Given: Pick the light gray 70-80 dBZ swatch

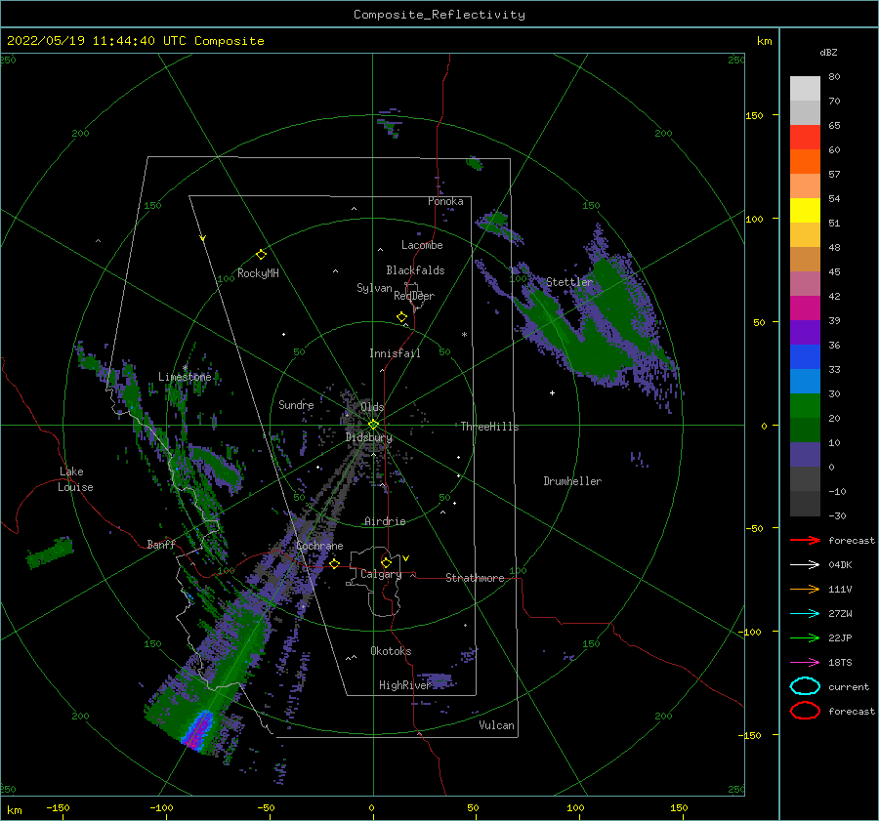Looking at the screenshot, I should click(805, 89).
